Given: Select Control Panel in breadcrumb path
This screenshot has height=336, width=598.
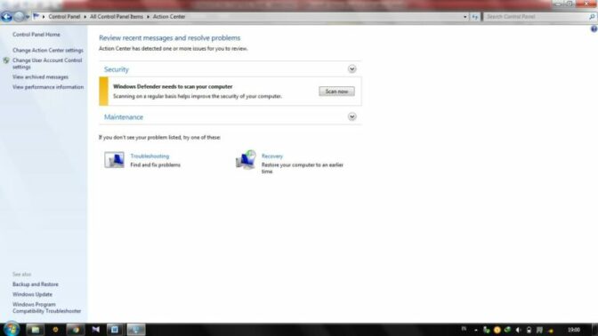Looking at the screenshot, I should pyautogui.click(x=64, y=17).
